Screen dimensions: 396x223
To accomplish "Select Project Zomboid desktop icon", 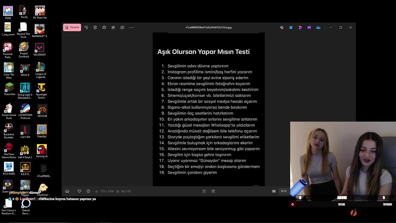I will [24, 50].
